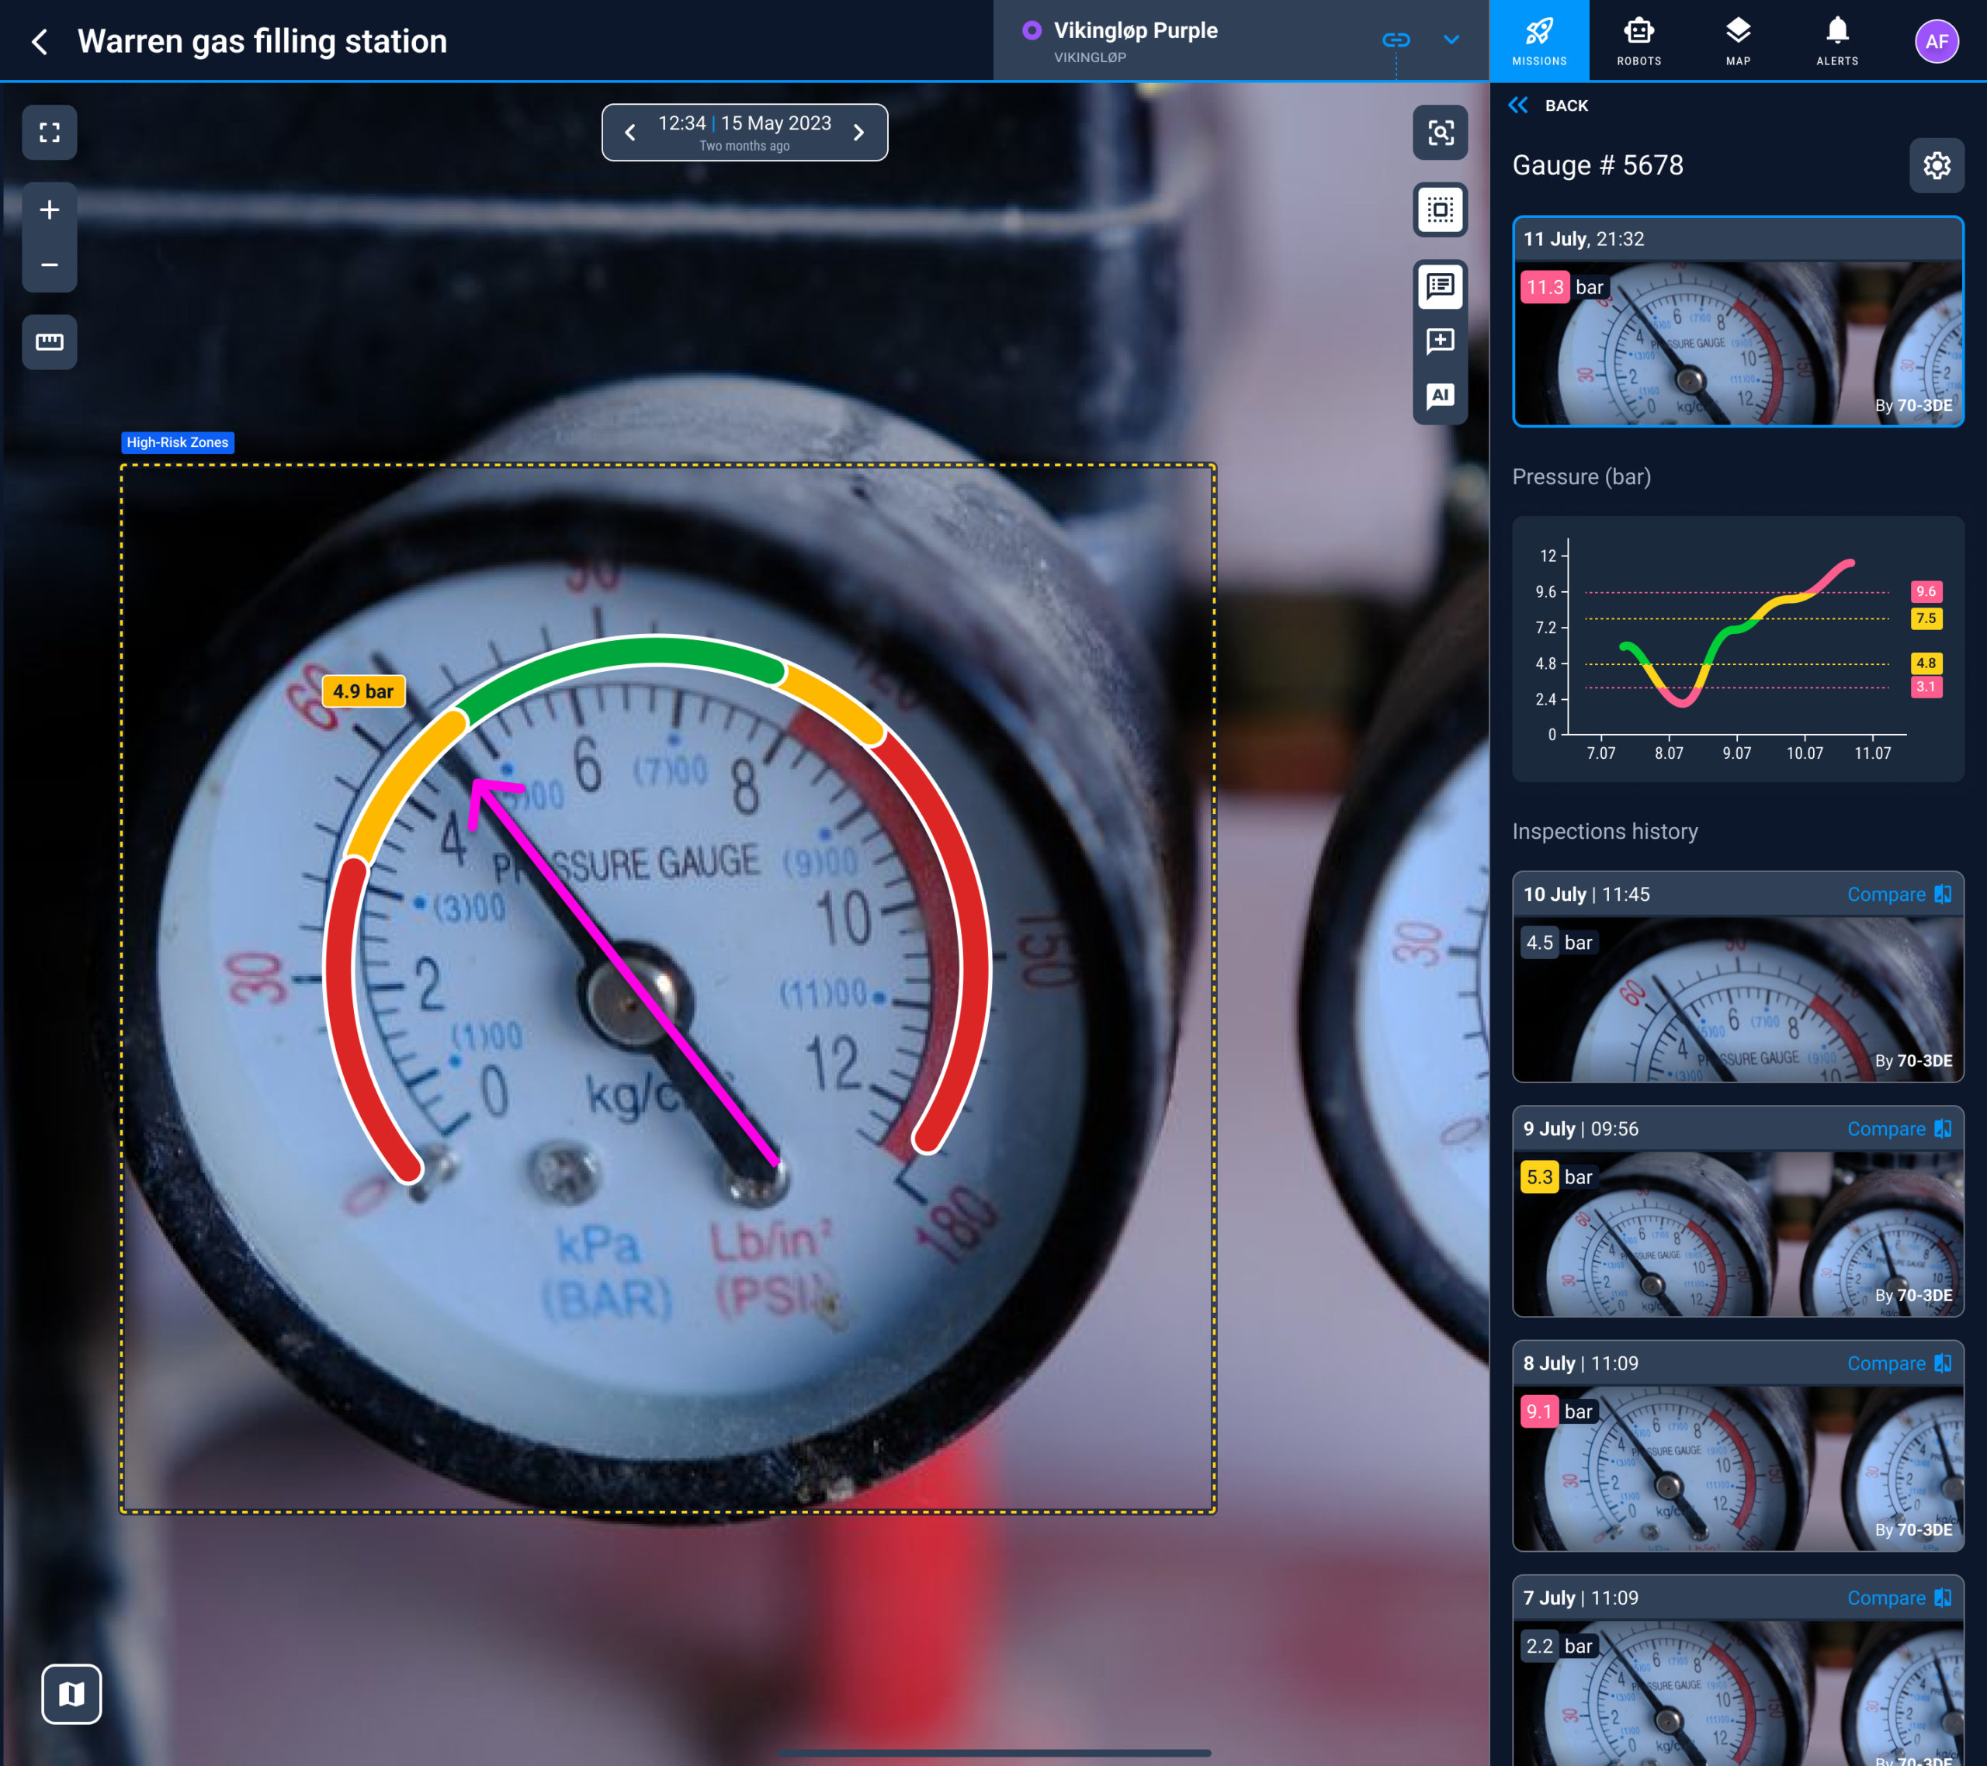
Task: Zoom out of the image
Action: 50,265
